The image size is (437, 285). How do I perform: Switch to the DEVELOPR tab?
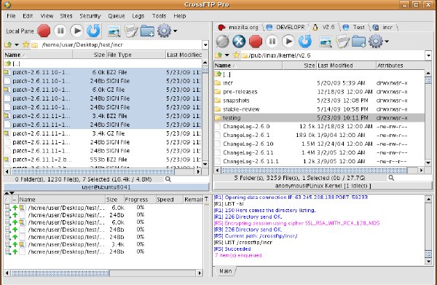coord(287,27)
